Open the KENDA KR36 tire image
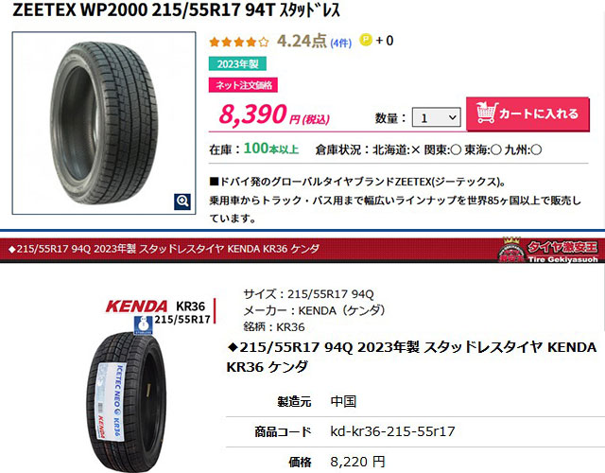605x473 pixels. [127, 401]
